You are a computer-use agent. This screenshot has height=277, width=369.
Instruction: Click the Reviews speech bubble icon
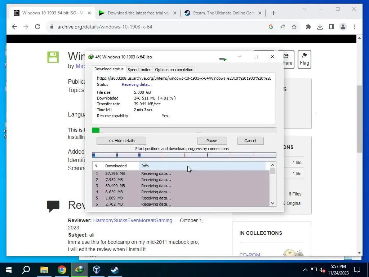(x=53, y=206)
